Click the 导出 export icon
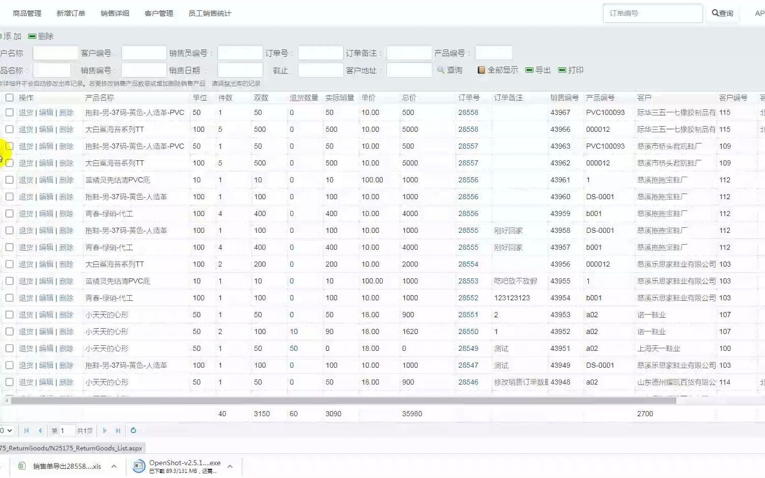The image size is (765, 478). pyautogui.click(x=529, y=70)
